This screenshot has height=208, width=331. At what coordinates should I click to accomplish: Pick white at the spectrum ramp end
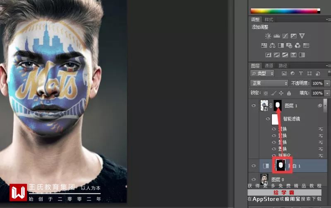319,10
